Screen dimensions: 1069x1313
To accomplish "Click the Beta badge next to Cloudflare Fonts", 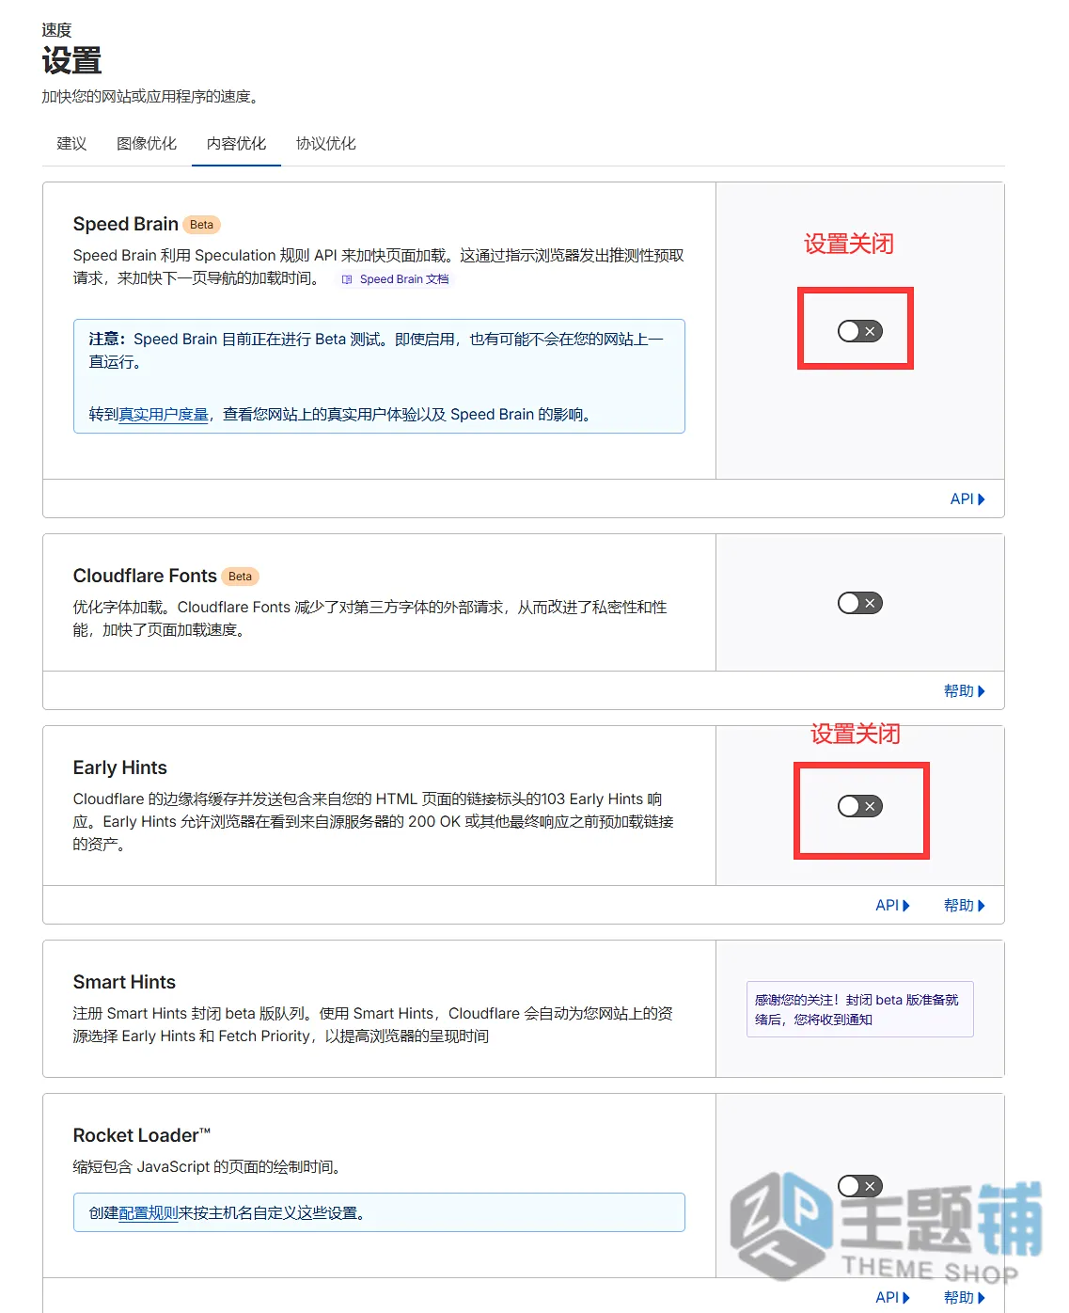I will pyautogui.click(x=240, y=577).
